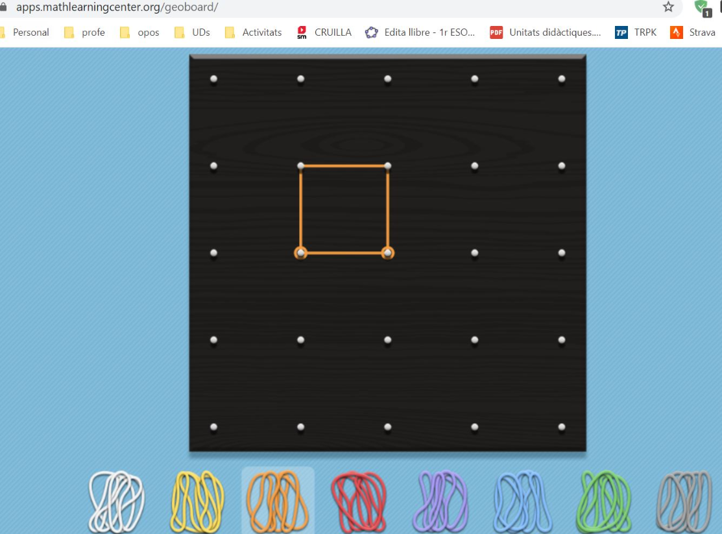This screenshot has width=722, height=534.
Task: Select the blue rubber band pile
Action: tap(523, 502)
